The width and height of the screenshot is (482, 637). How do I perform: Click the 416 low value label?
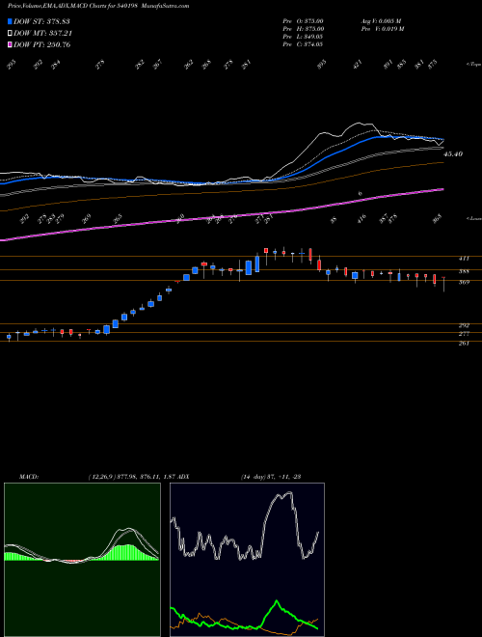pos(361,218)
